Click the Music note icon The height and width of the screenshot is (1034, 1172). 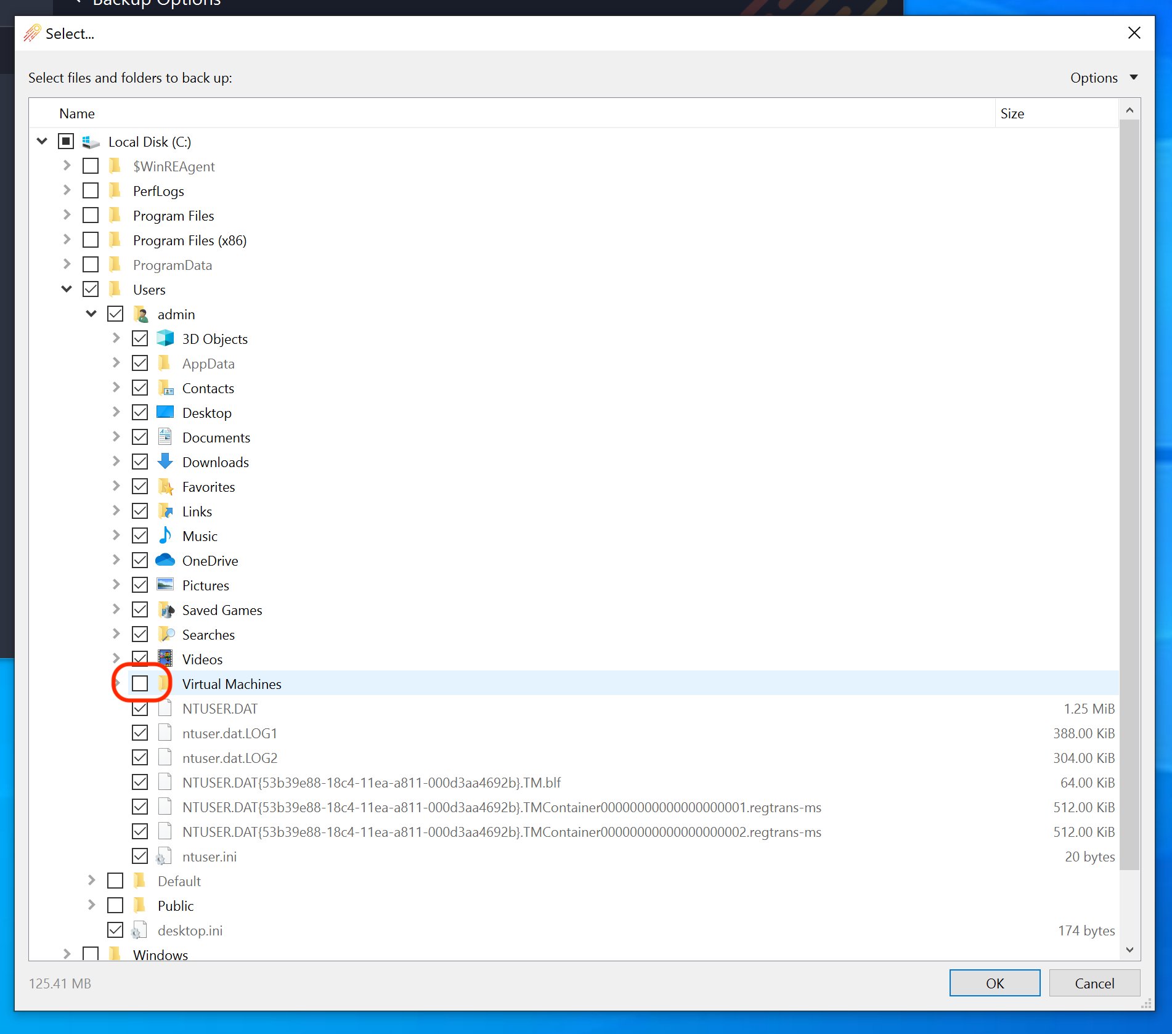click(x=165, y=535)
